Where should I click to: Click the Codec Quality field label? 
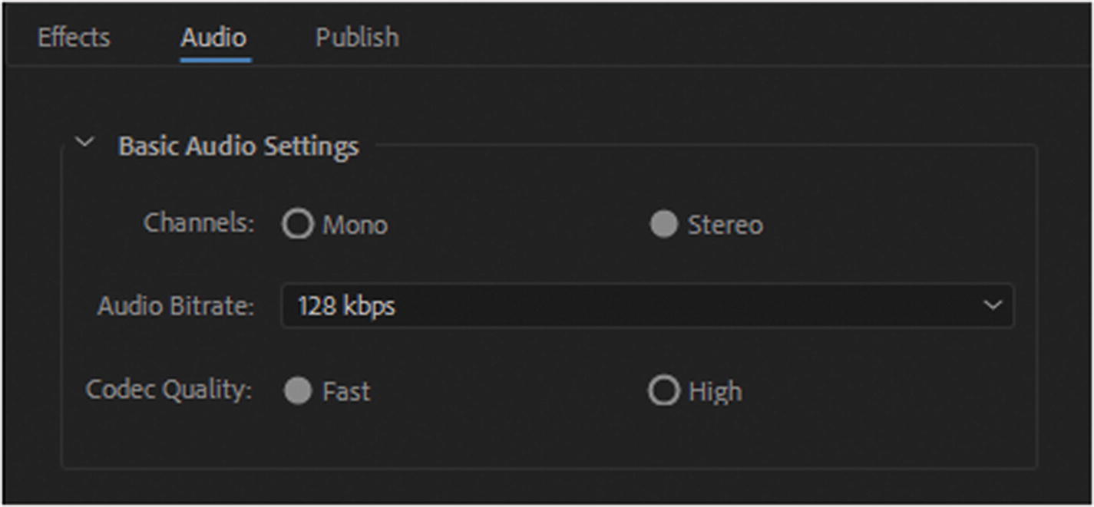pyautogui.click(x=169, y=390)
